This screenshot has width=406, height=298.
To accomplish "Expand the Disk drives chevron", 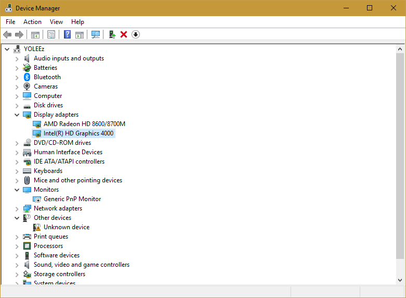I will (x=17, y=105).
